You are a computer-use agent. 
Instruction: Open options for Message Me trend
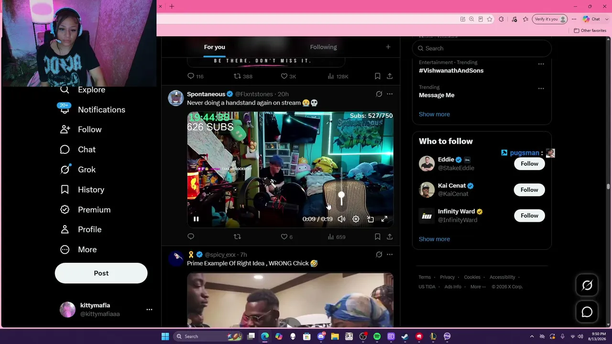[541, 88]
